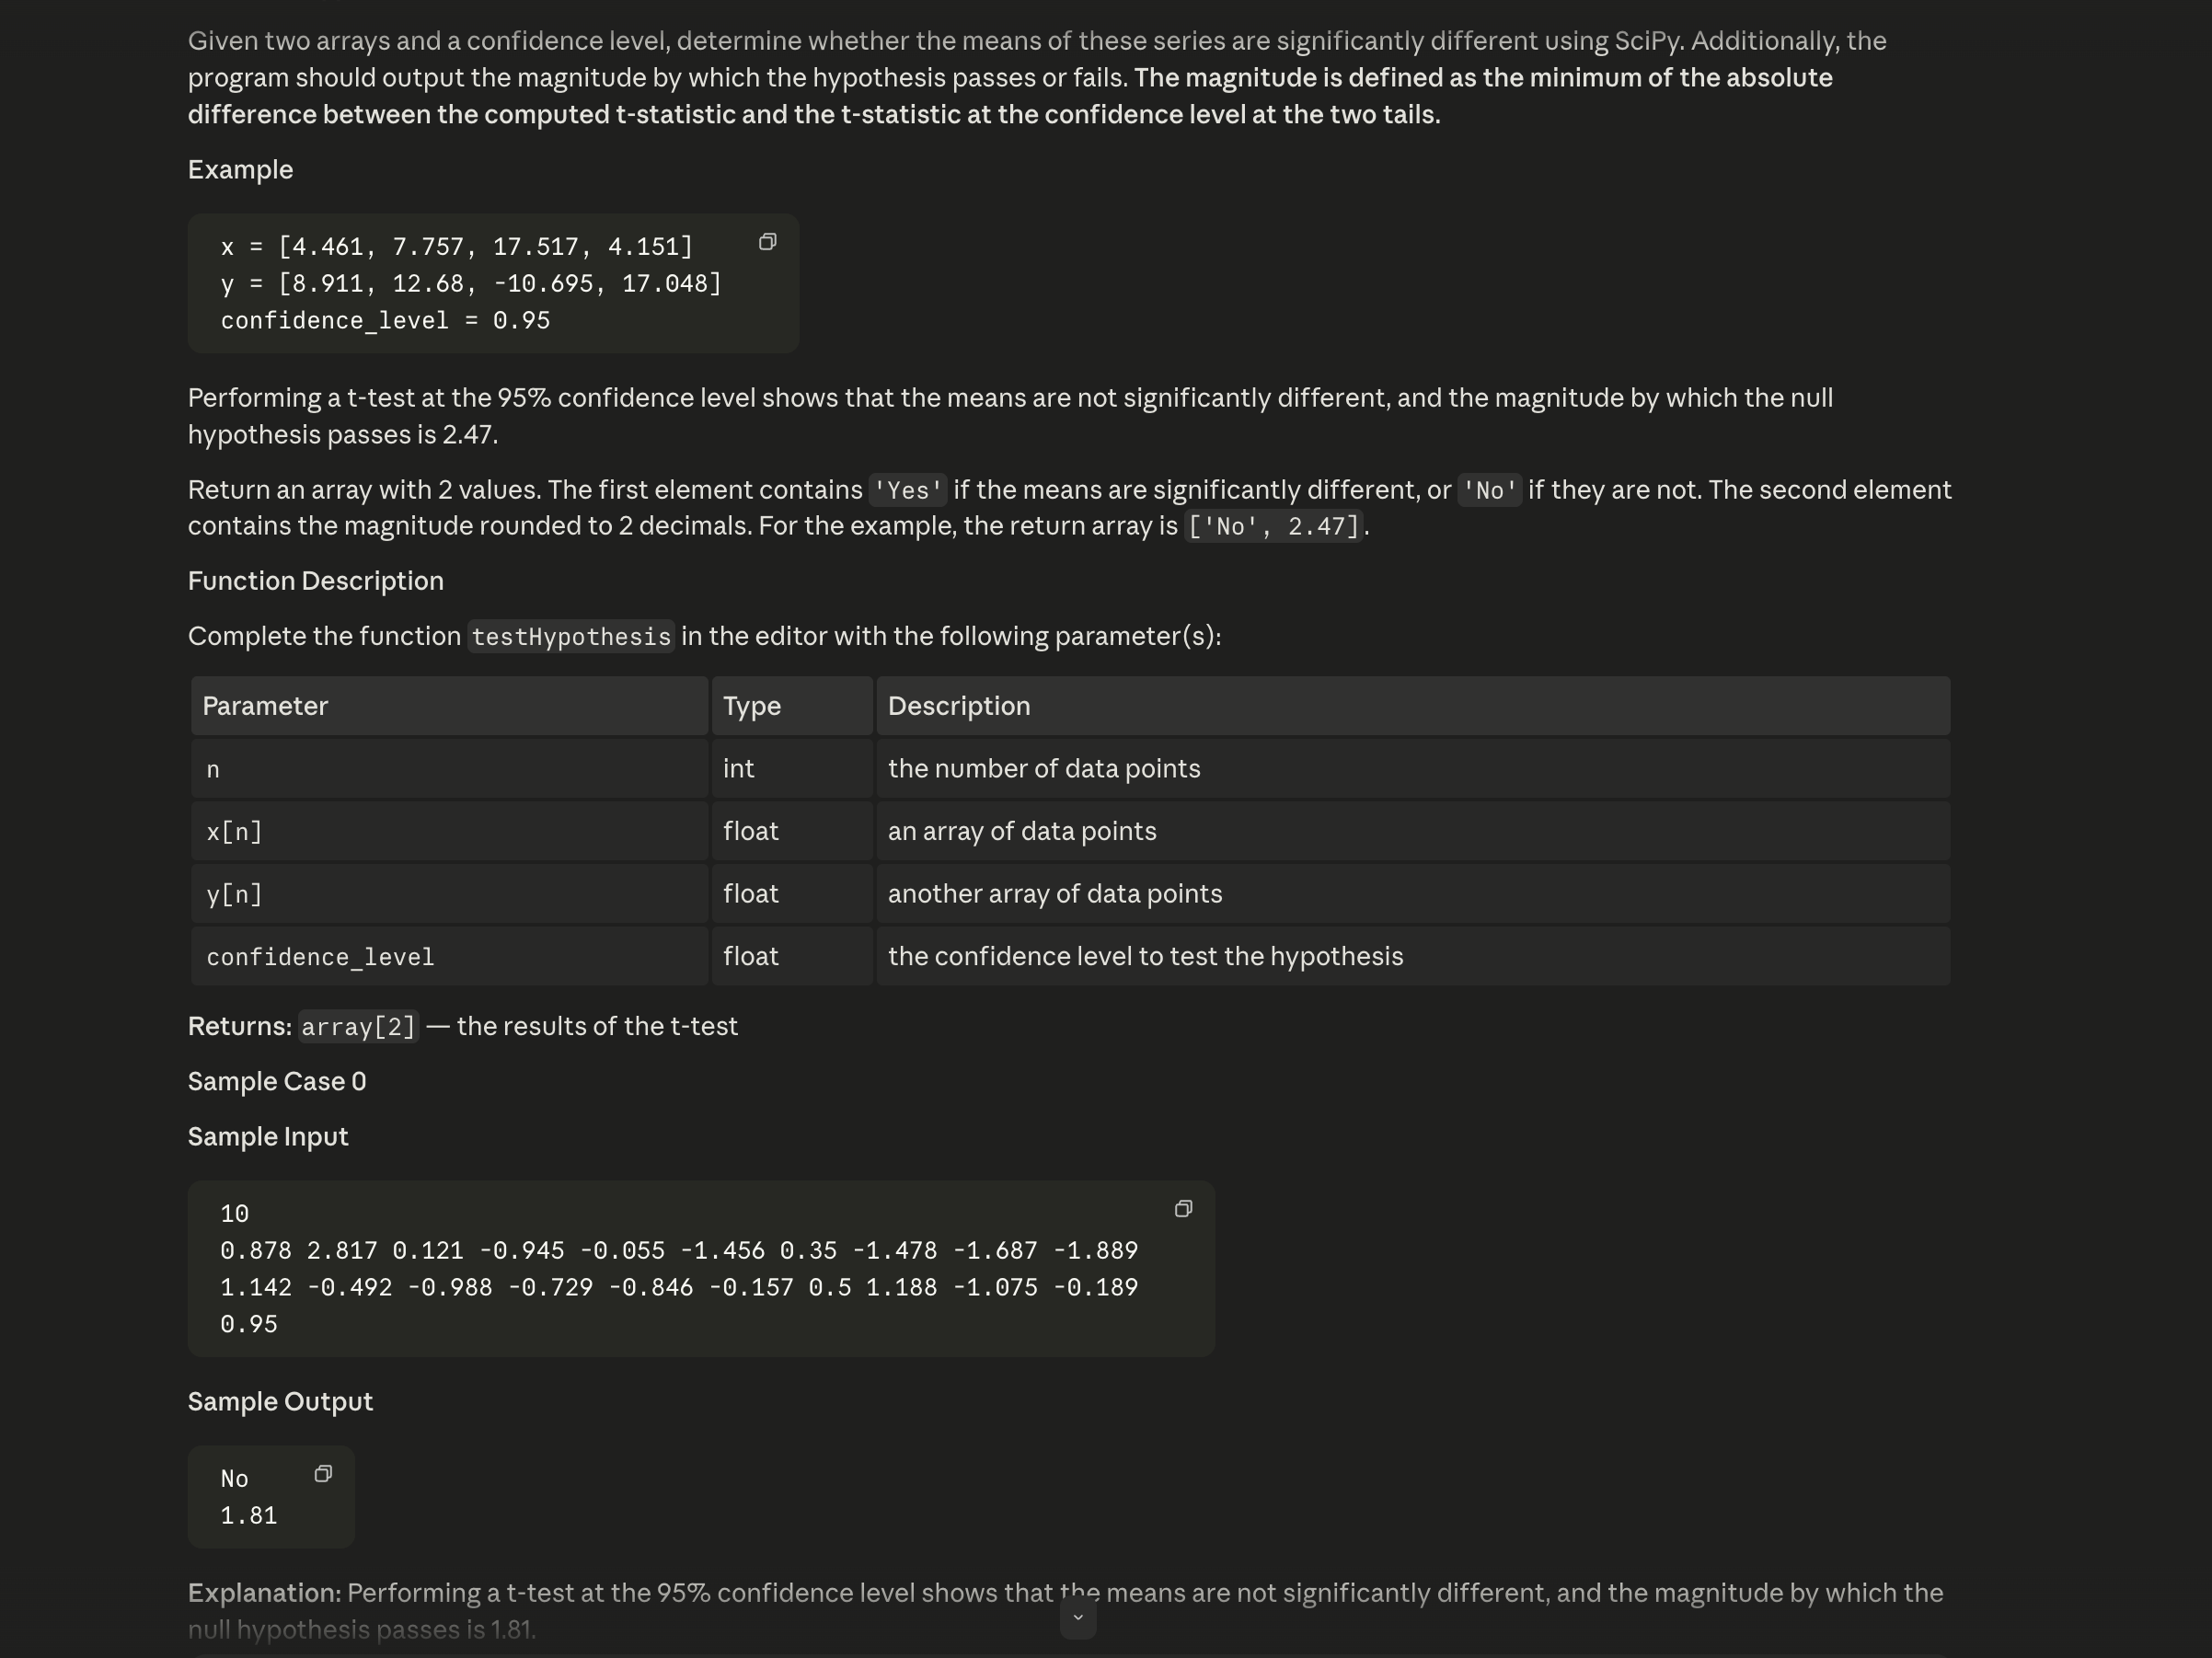Click the confidence_level parameter cell
The height and width of the screenshot is (1658, 2212).
449,956
